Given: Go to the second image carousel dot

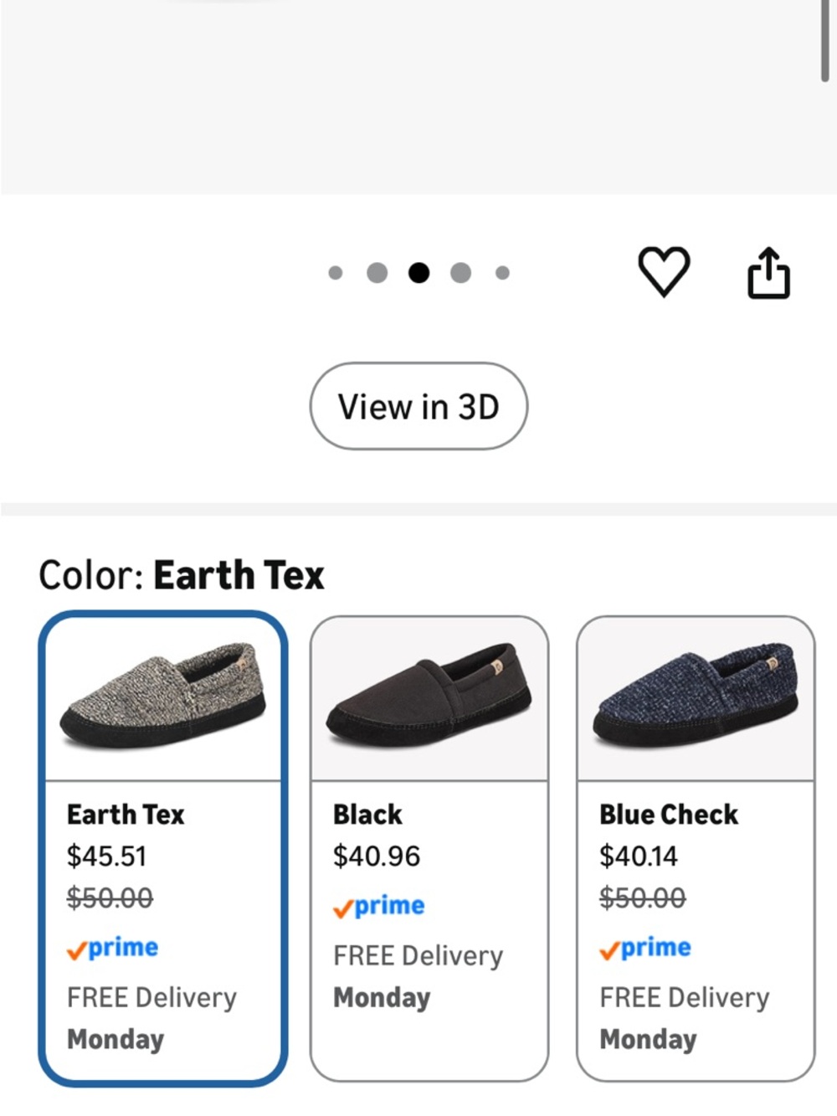Looking at the screenshot, I should coord(377,273).
